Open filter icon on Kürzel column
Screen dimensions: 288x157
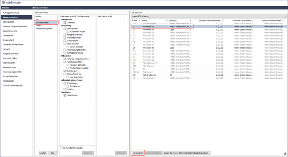(x=140, y=21)
